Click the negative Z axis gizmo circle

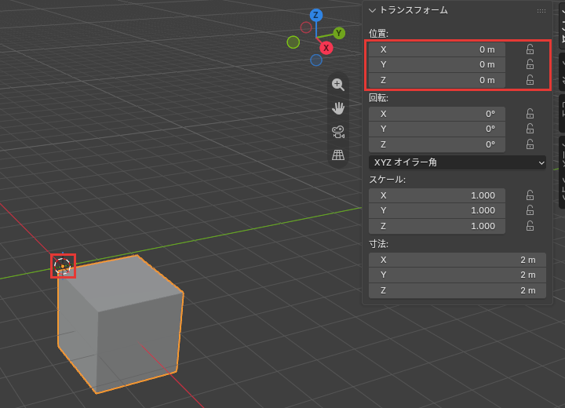[x=316, y=60]
